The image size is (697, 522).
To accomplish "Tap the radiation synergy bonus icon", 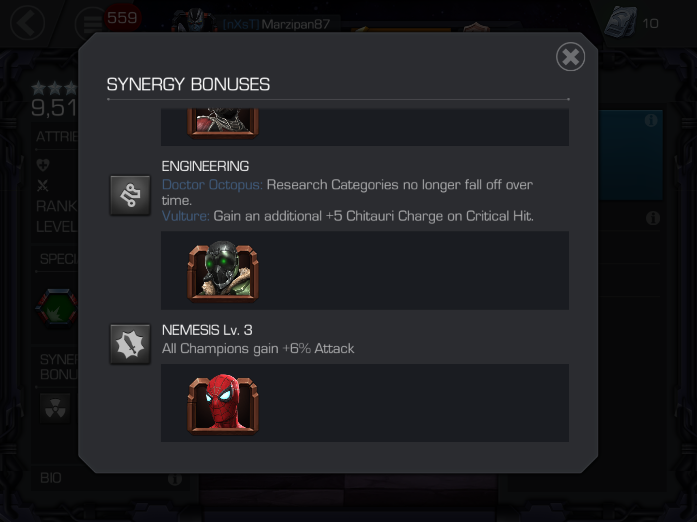I will click(x=55, y=408).
